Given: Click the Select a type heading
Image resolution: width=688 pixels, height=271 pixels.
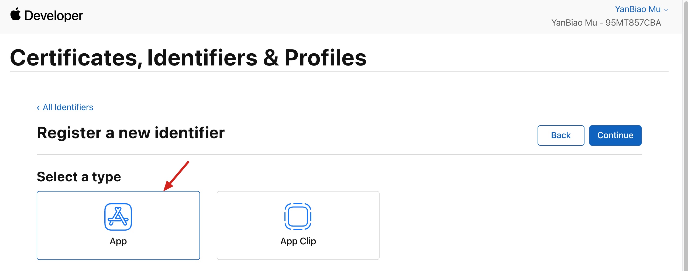Looking at the screenshot, I should click(x=79, y=177).
